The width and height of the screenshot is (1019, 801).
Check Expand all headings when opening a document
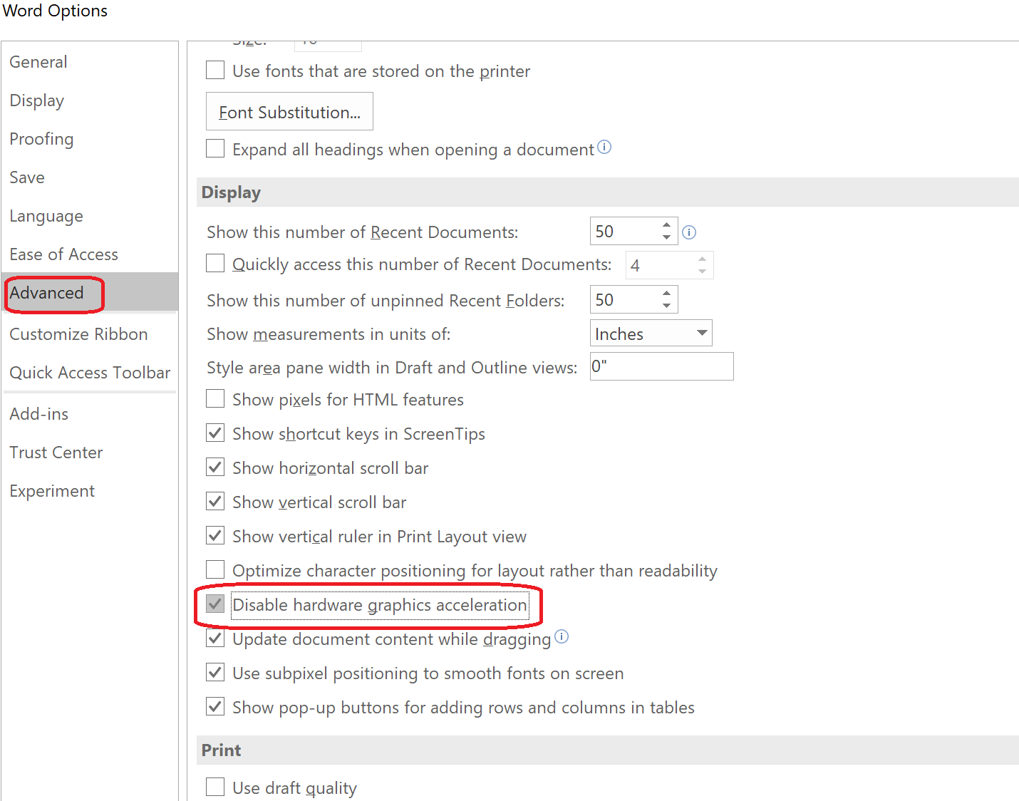215,148
